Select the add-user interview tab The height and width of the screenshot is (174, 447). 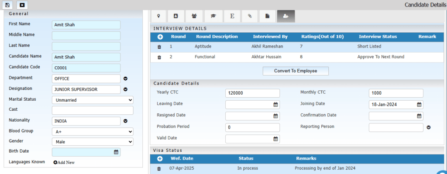coord(285,16)
